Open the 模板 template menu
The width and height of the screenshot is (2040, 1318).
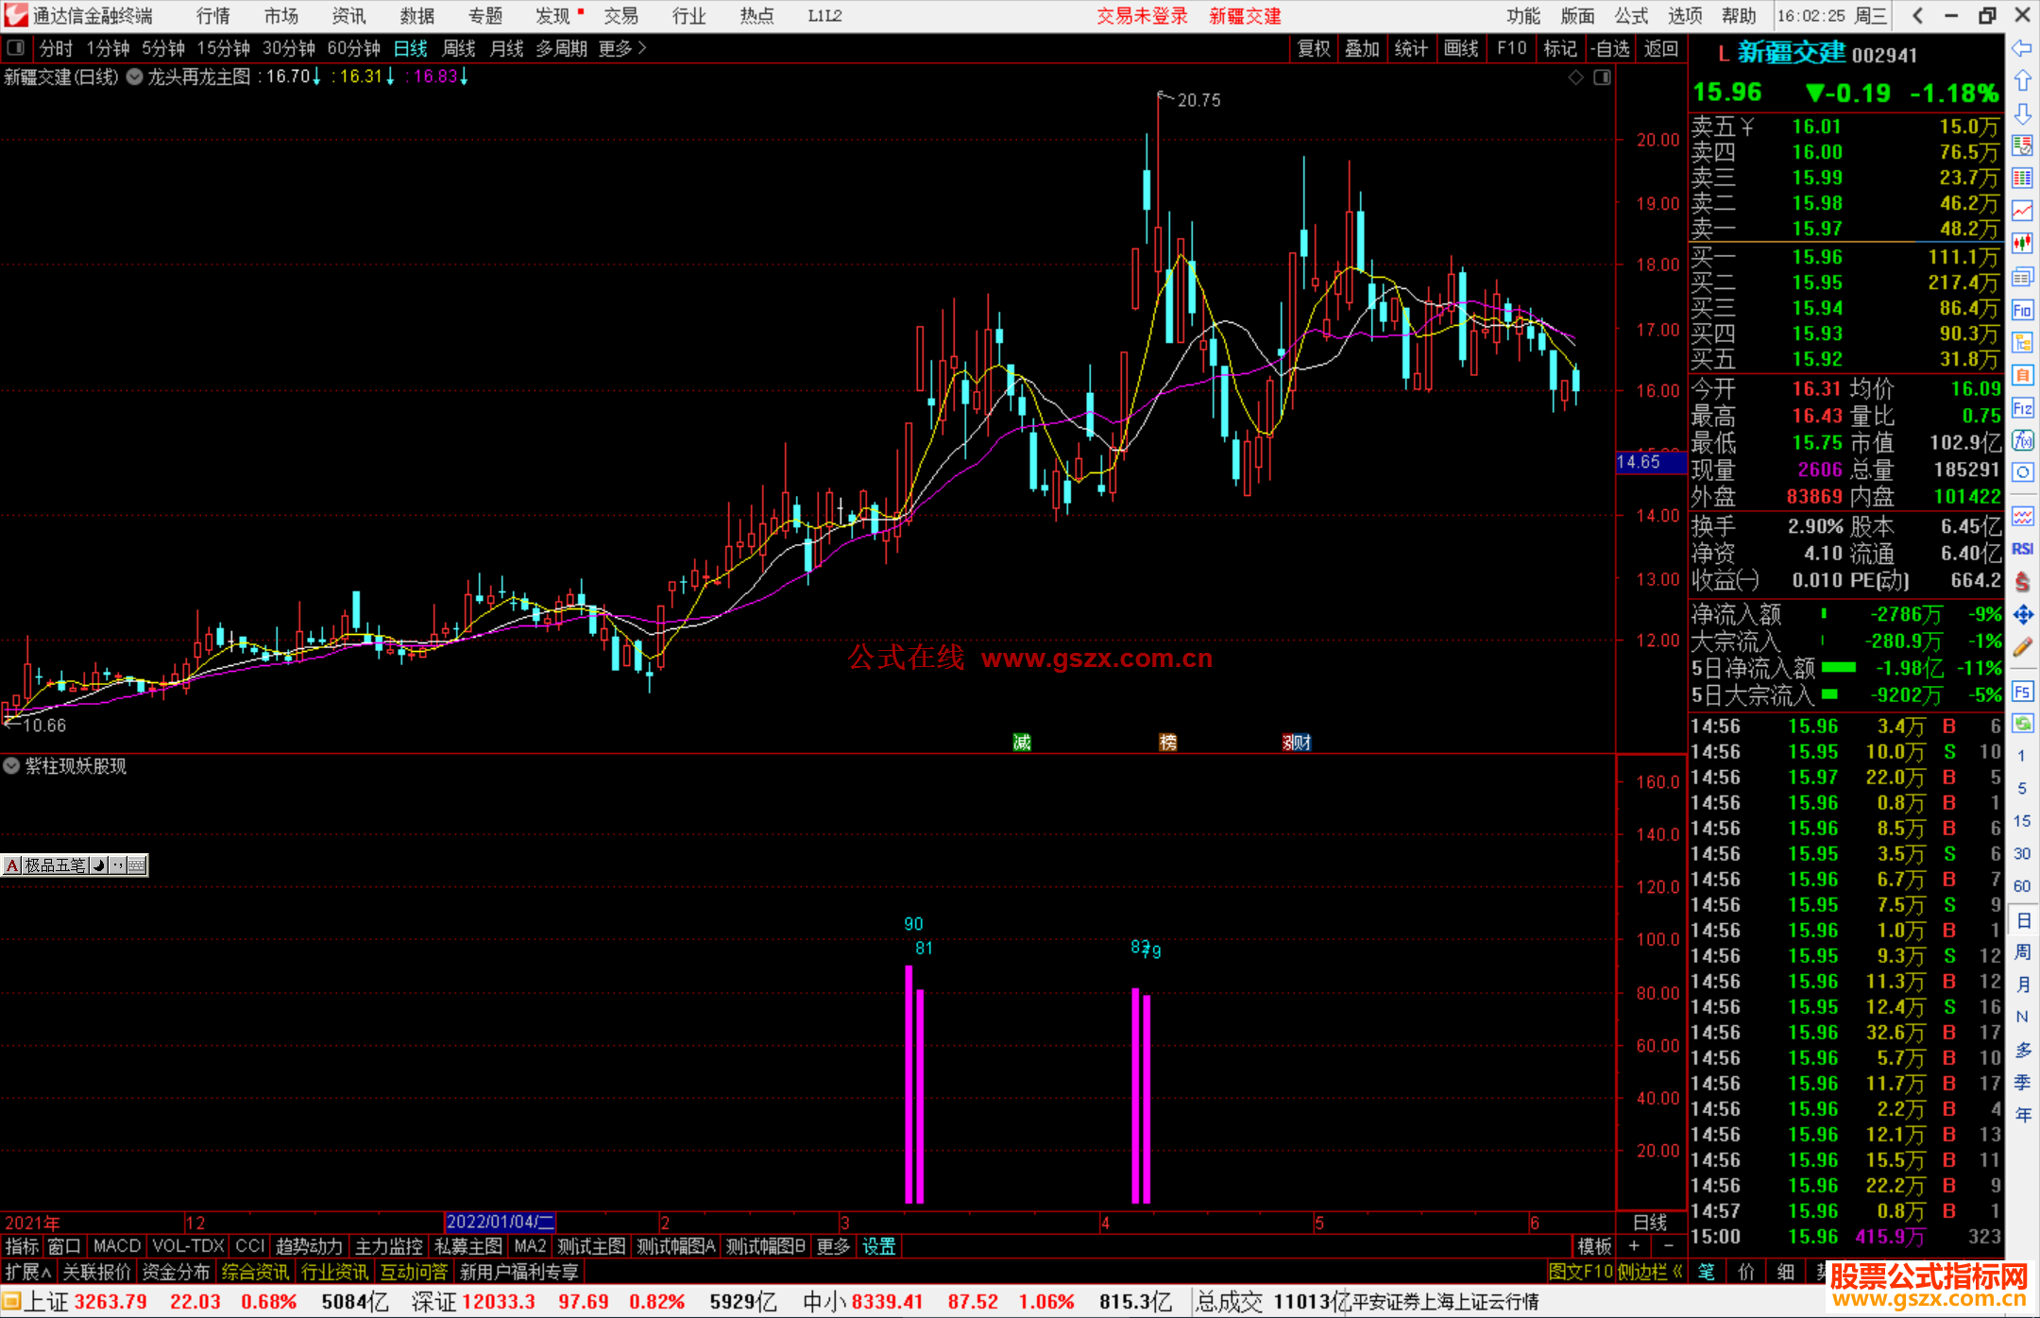[x=1594, y=1246]
